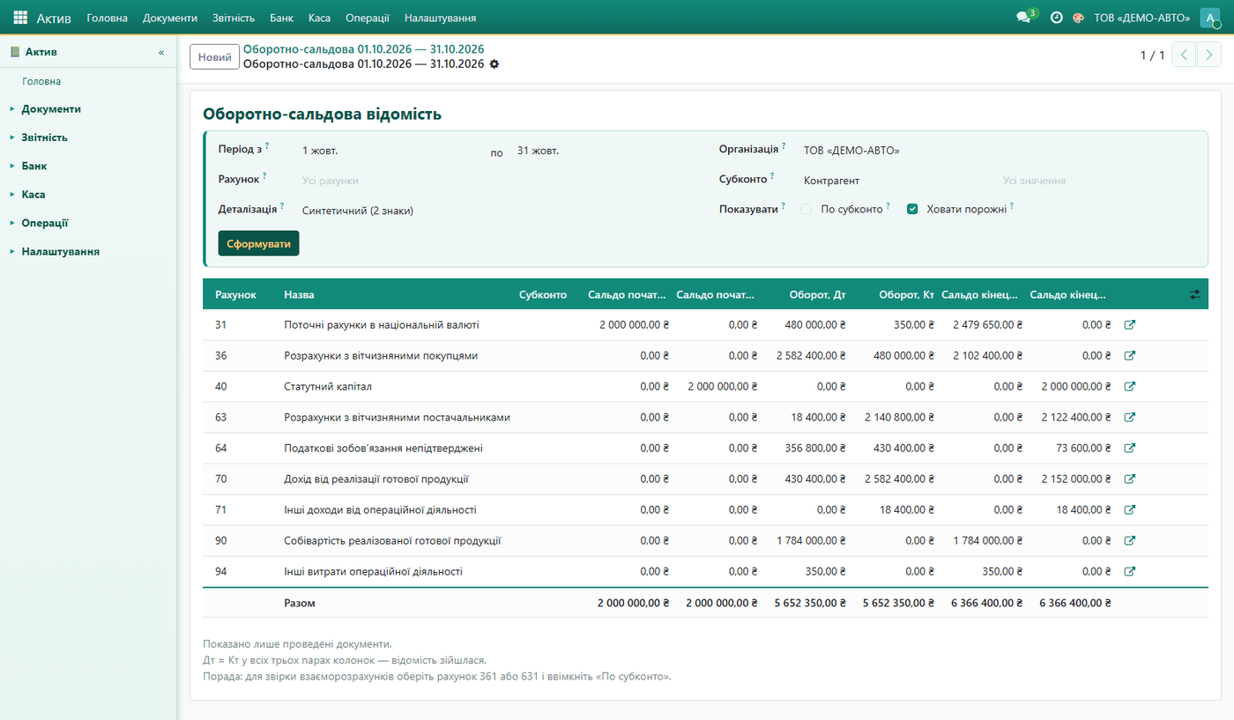
Task: Expand Документи in the sidebar
Action: tap(51, 109)
